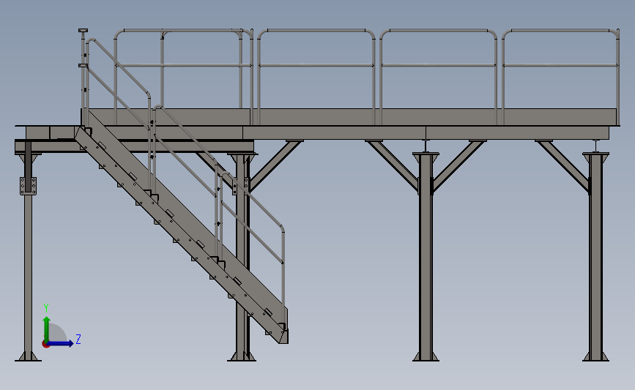The height and width of the screenshot is (390, 635).
Task: Click the green Y axis arrow of the triad
Action: tap(47, 329)
